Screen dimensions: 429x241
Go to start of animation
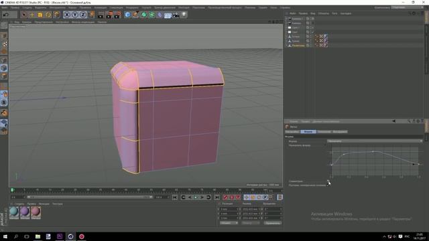coord(175,197)
